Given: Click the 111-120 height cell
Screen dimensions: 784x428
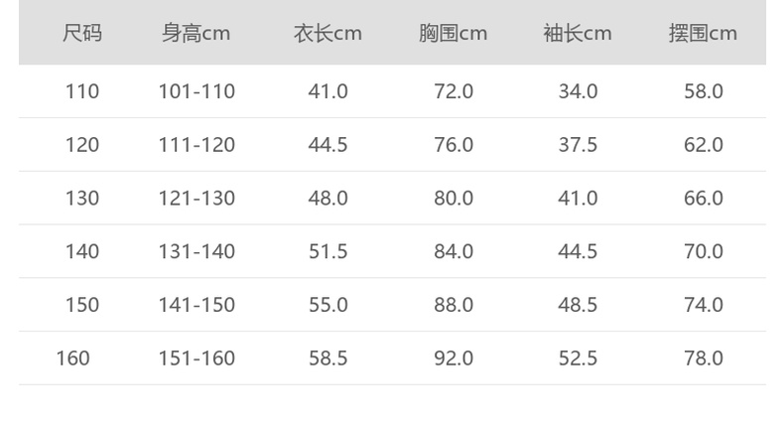Looking at the screenshot, I should 196,145.
